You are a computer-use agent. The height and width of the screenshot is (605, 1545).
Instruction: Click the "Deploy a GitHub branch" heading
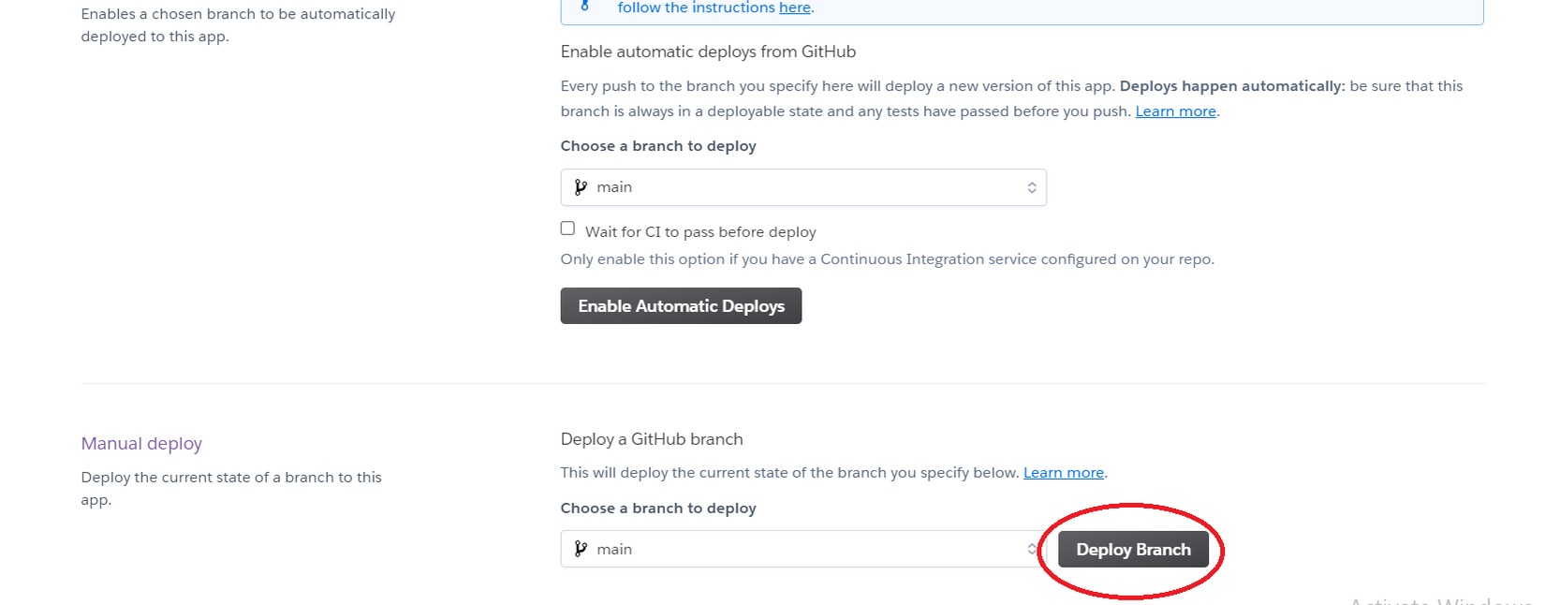pos(652,439)
